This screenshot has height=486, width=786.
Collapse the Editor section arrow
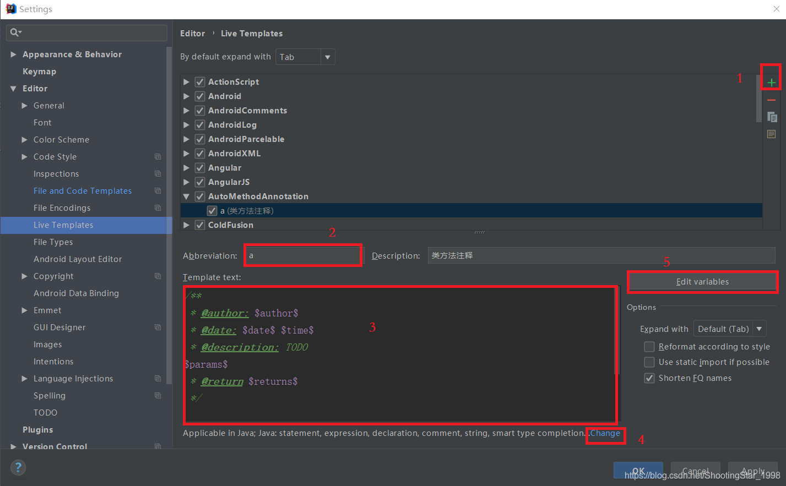point(13,89)
